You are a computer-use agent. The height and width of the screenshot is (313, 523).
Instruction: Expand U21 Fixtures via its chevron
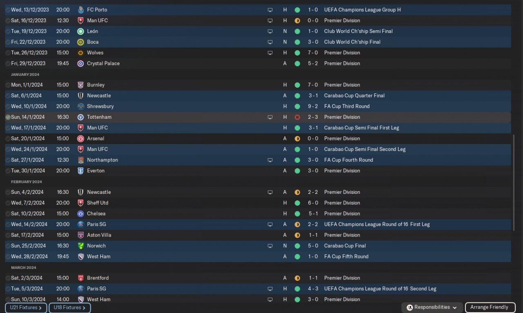click(x=40, y=308)
